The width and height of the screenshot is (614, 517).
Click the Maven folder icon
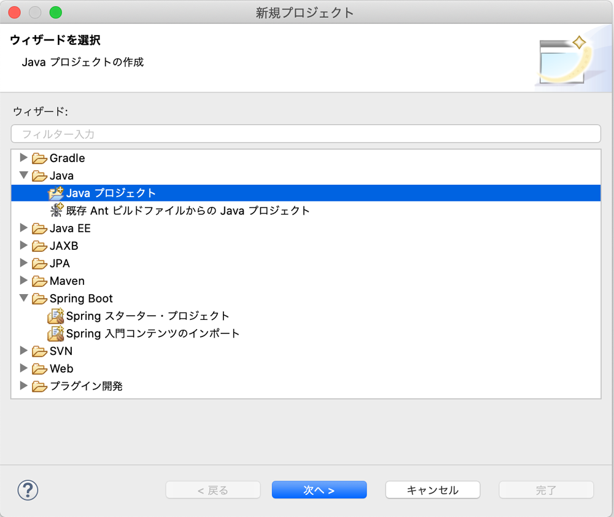pyautogui.click(x=39, y=281)
